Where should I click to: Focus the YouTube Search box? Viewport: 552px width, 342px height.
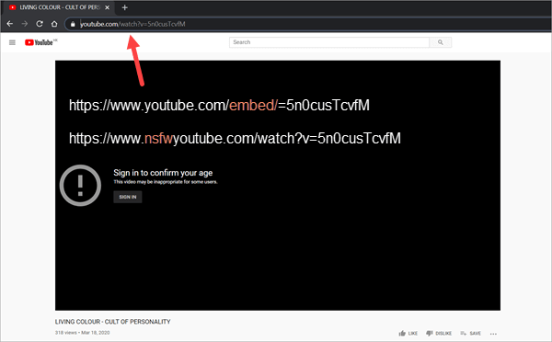(x=329, y=42)
